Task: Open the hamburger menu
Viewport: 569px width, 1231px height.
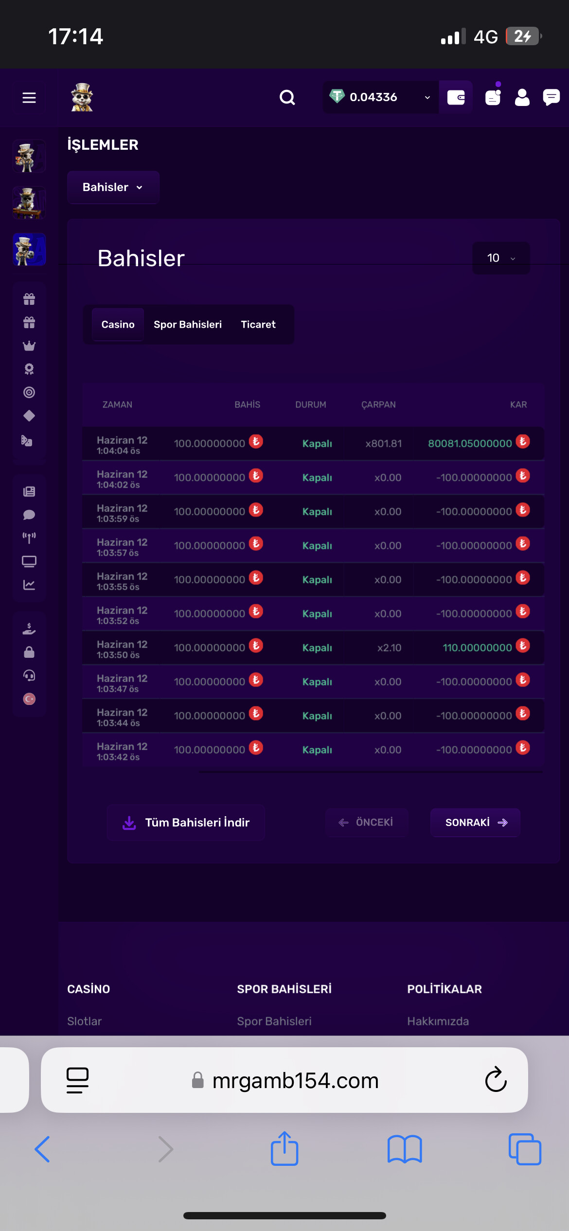Action: 29,98
